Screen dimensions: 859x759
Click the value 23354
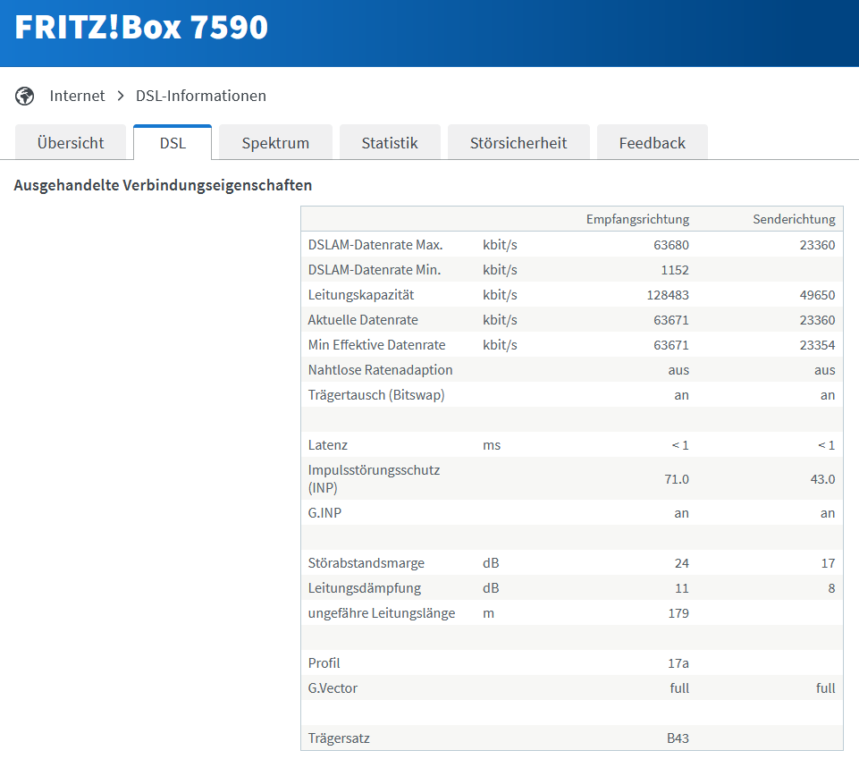pyautogui.click(x=817, y=345)
